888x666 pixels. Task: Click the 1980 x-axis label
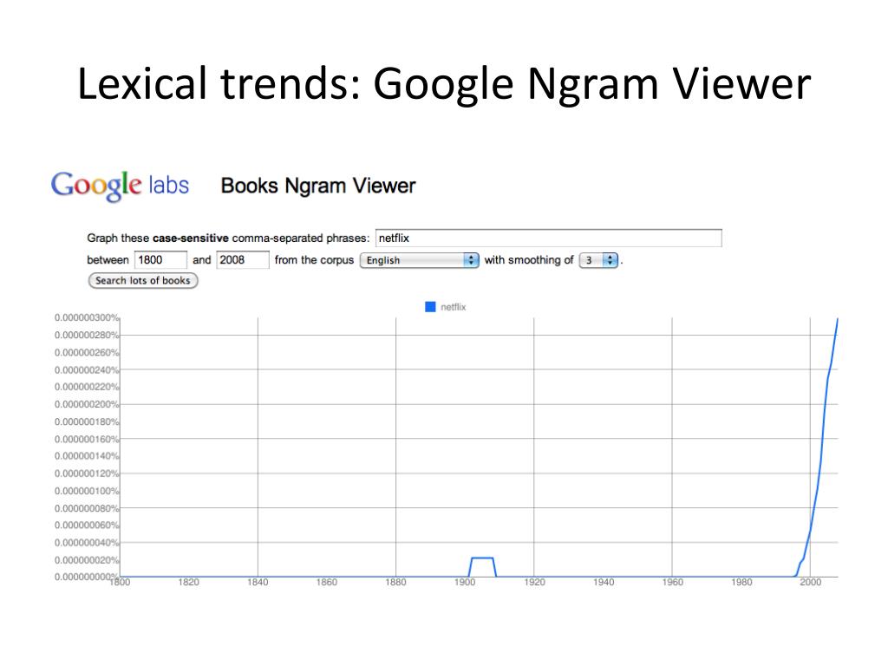[741, 582]
